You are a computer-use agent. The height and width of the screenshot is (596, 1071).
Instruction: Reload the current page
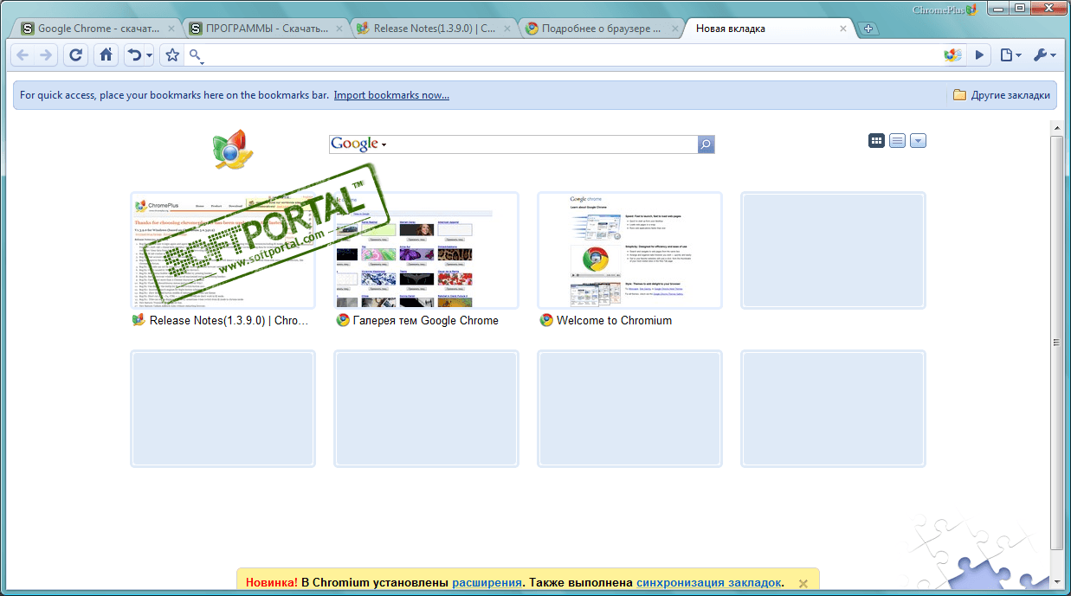coord(76,55)
